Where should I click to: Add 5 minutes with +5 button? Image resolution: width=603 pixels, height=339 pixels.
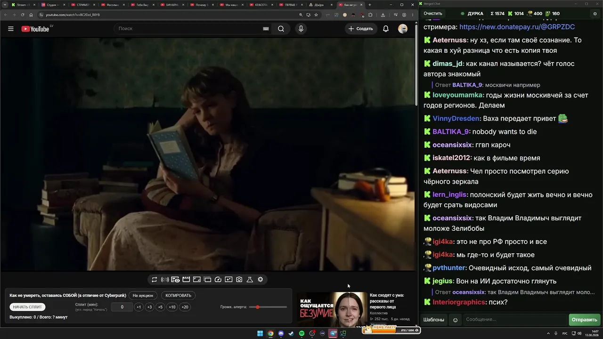click(160, 307)
